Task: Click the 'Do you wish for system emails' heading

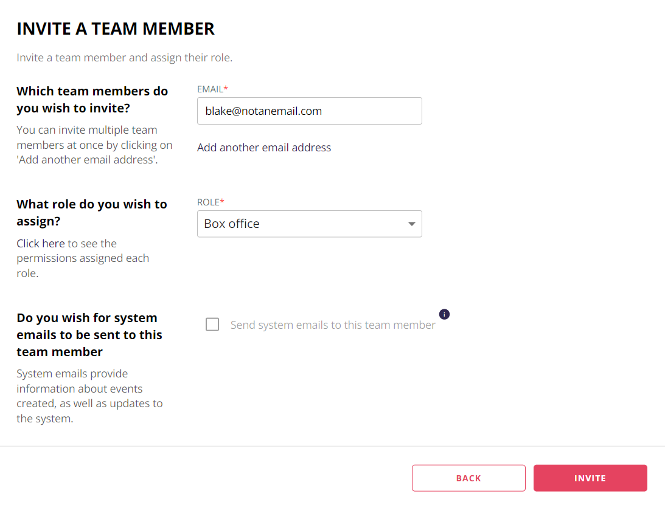Action: [x=89, y=335]
